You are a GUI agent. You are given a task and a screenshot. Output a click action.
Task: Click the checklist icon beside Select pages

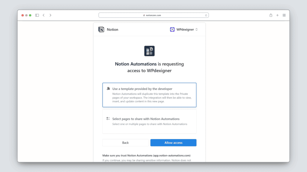108,119
